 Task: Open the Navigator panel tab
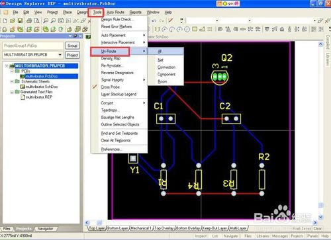coord(45,229)
